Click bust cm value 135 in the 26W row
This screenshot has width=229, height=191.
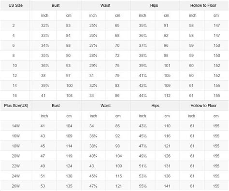tap(69, 186)
